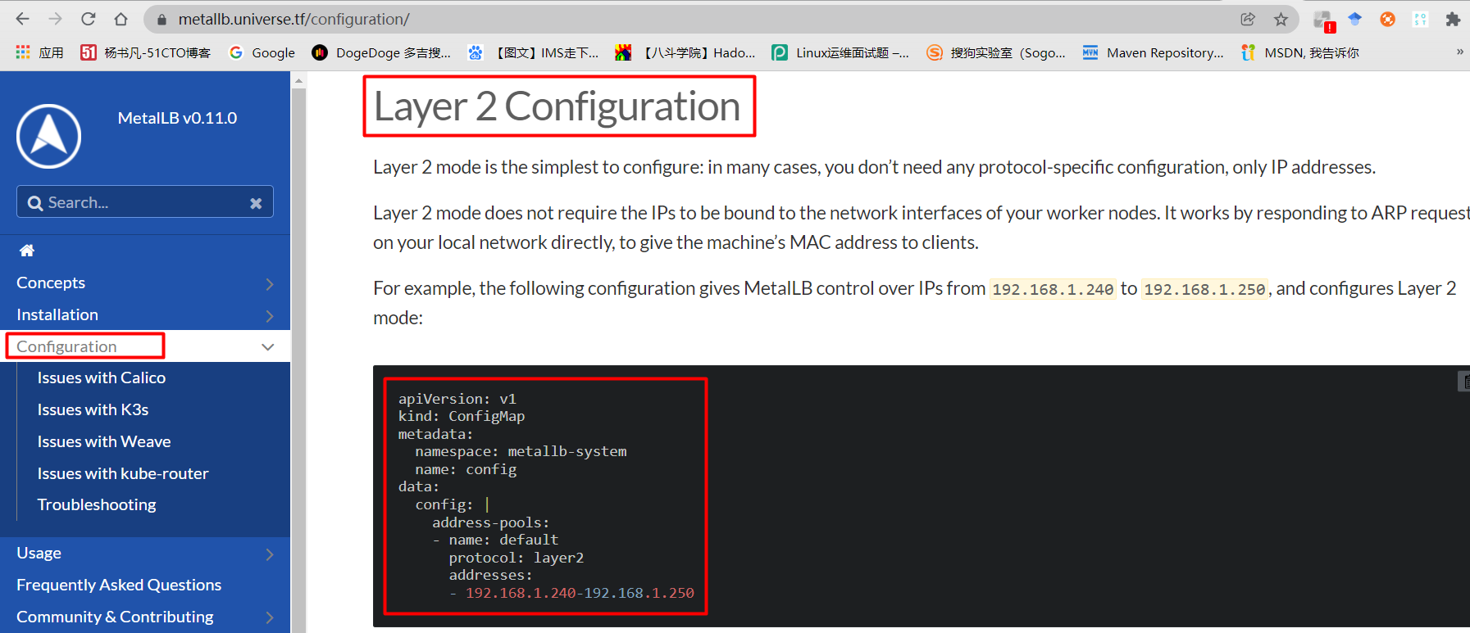
Task: Open the Installation section
Action: point(57,314)
